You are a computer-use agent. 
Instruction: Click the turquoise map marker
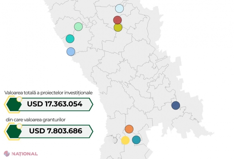click(70, 39)
